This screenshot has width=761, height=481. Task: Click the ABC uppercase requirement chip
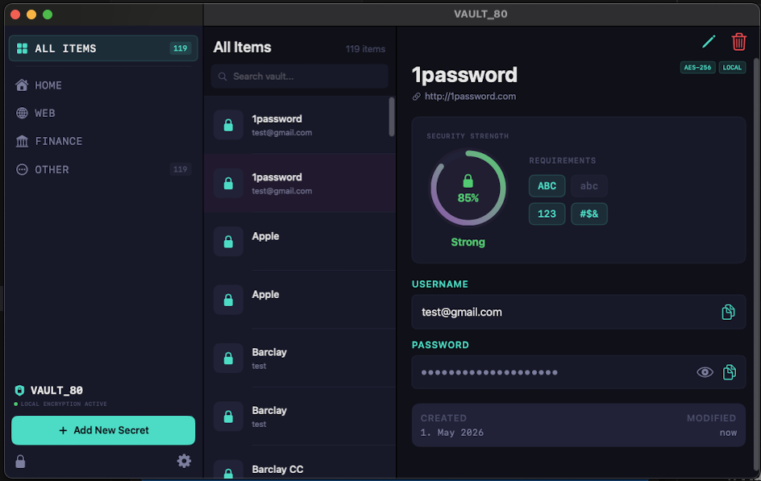coord(547,185)
